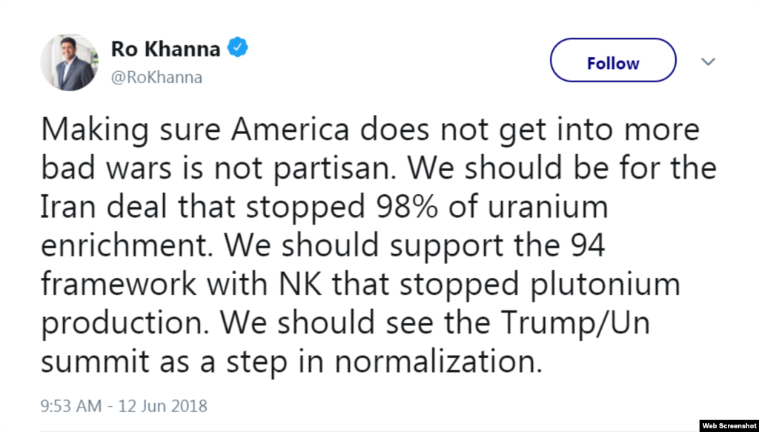
Task: Open the @RoKhanna handle link
Action: [156, 76]
